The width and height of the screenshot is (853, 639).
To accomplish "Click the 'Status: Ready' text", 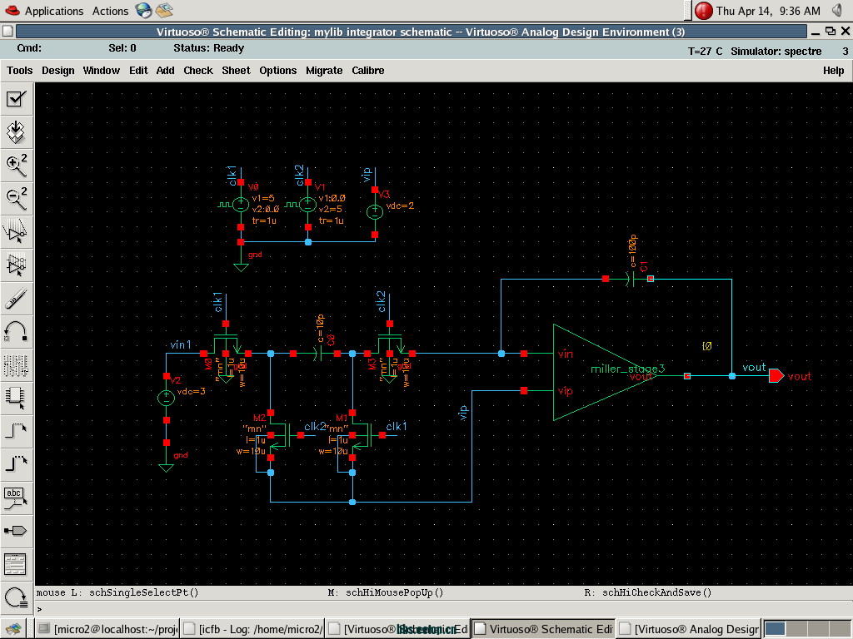I will 209,47.
